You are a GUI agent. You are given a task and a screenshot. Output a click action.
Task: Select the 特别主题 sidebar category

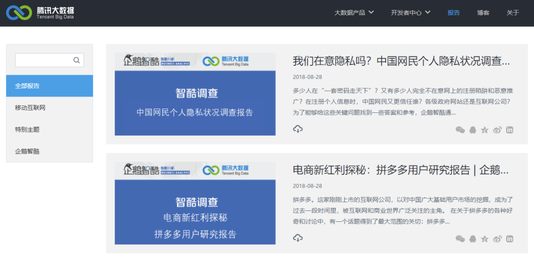click(49, 130)
